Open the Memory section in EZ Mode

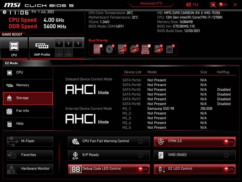pos(28,85)
